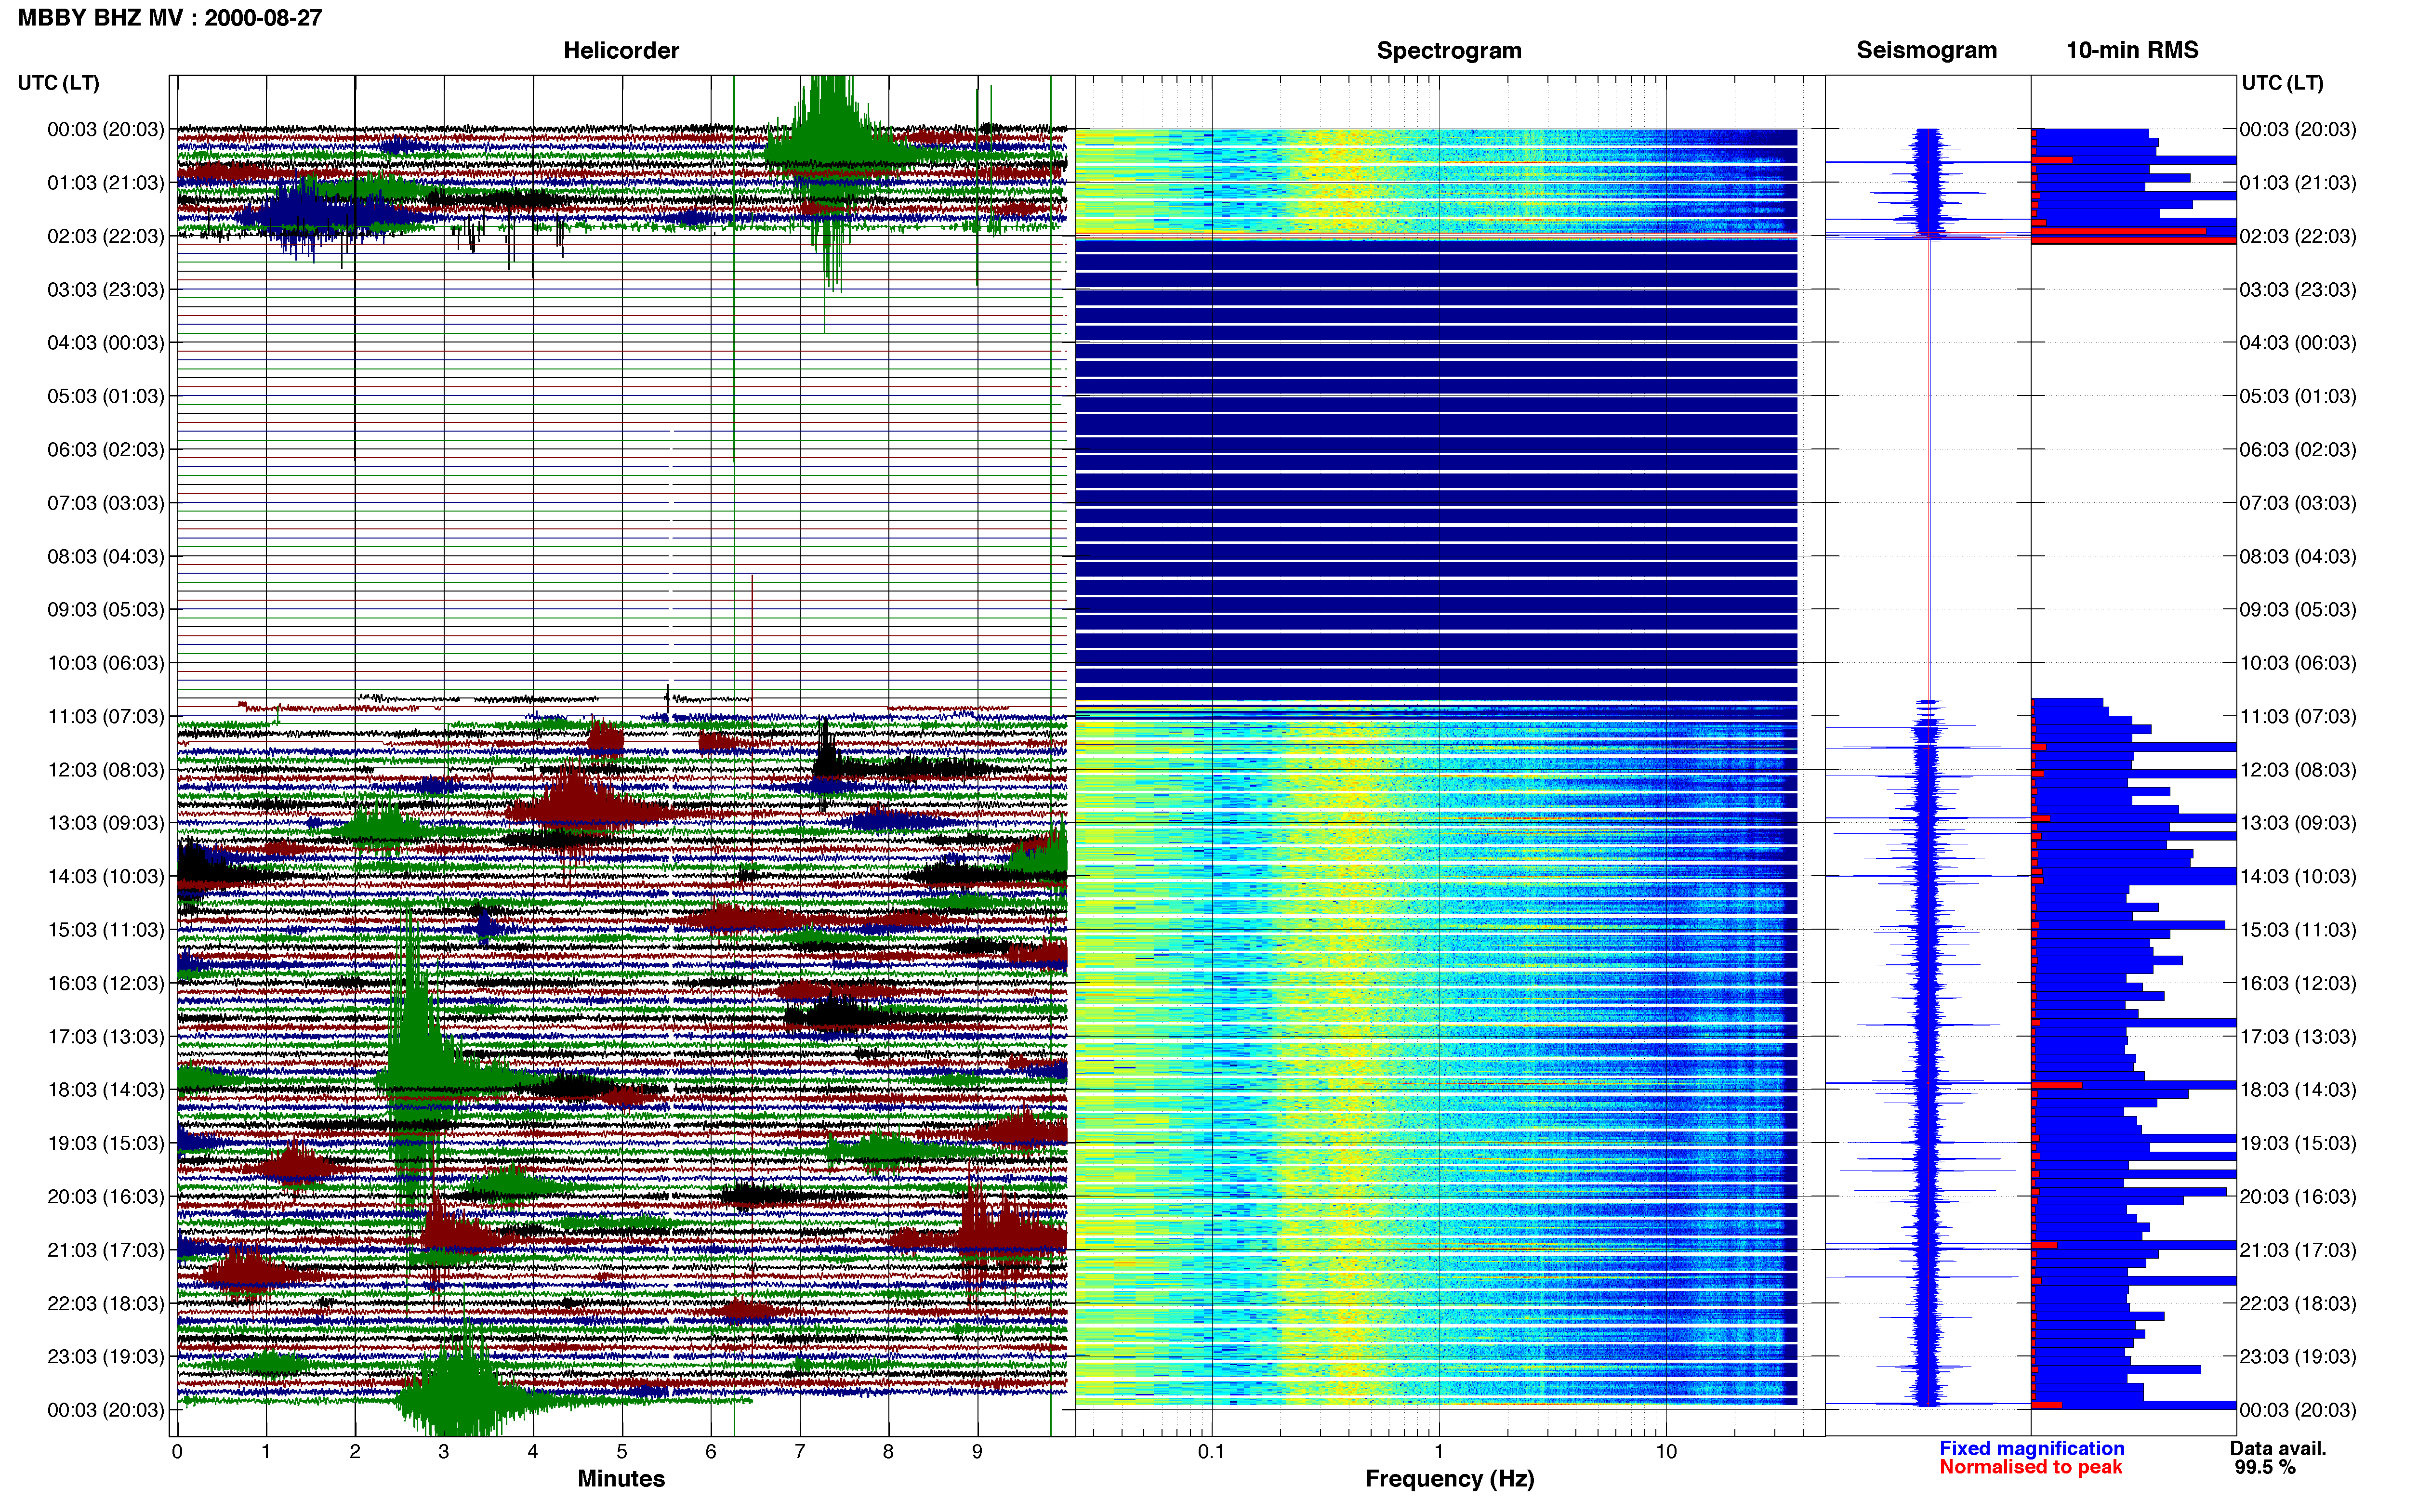The height and width of the screenshot is (1512, 2418).
Task: Click the left 'UTC (LT)' axis header
Action: [x=59, y=83]
